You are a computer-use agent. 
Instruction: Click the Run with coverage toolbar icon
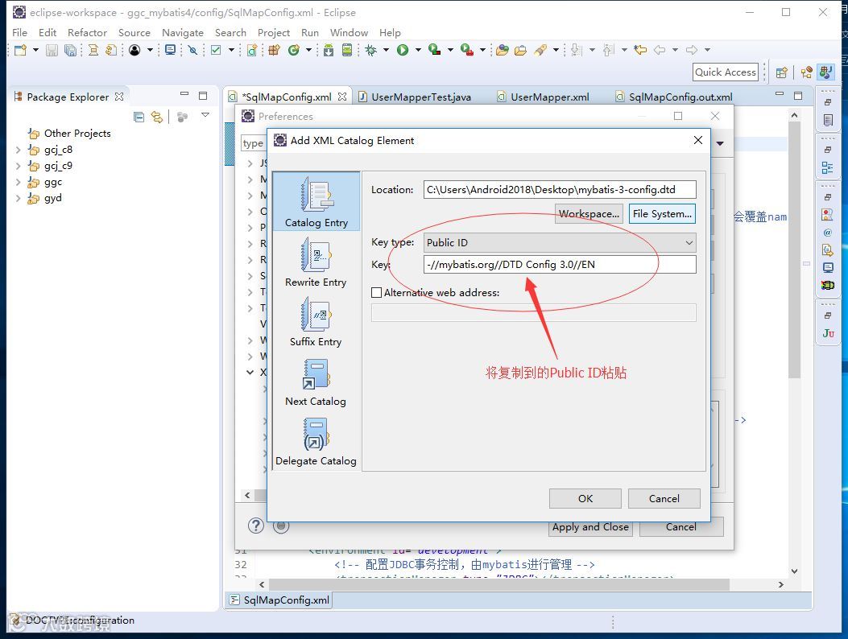(434, 50)
